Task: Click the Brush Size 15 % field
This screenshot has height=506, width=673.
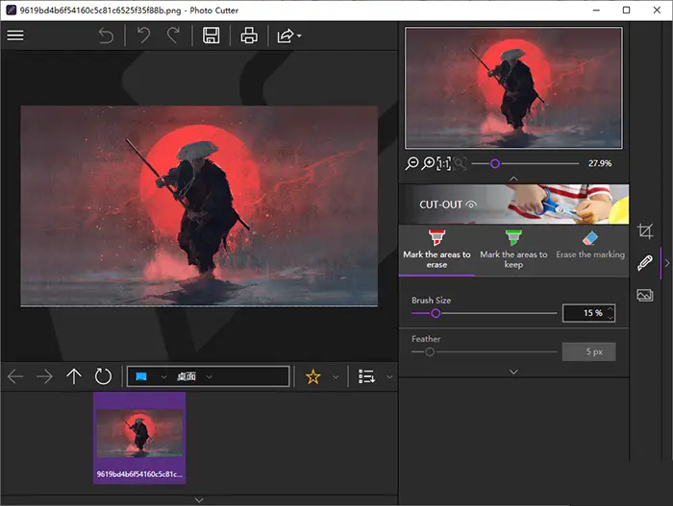Action: click(588, 313)
